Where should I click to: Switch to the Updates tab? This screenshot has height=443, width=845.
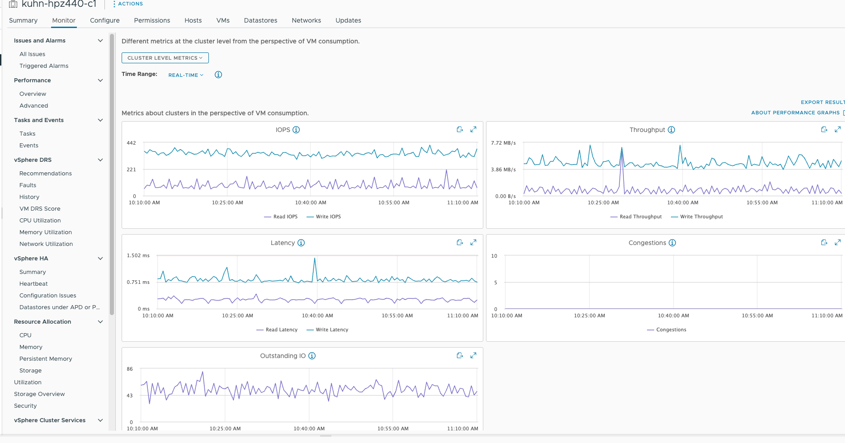point(348,20)
